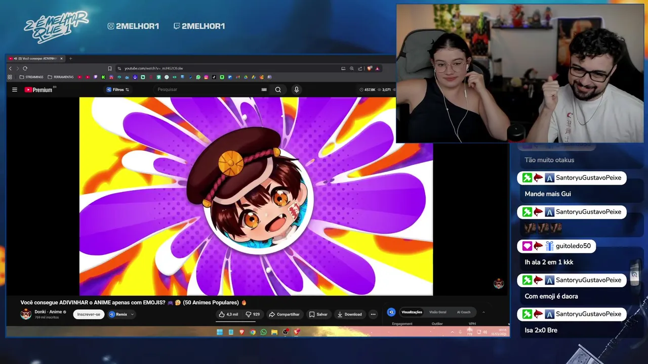Click the bookmark icon beside the address bar
The image size is (648, 364).
click(x=109, y=68)
